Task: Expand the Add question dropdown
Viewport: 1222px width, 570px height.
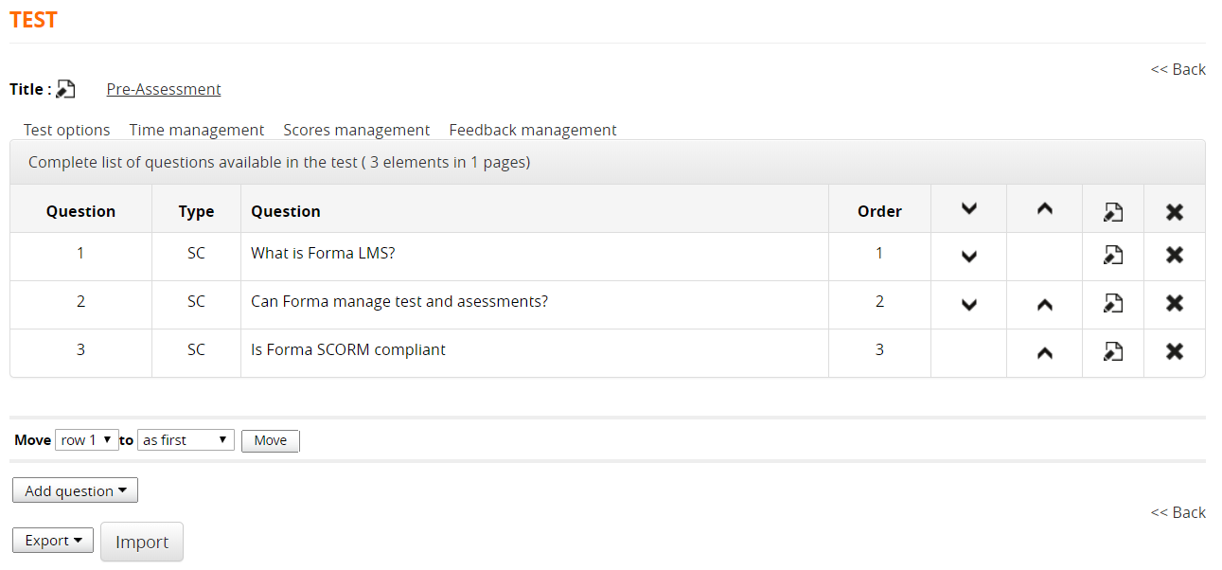Action: click(75, 490)
